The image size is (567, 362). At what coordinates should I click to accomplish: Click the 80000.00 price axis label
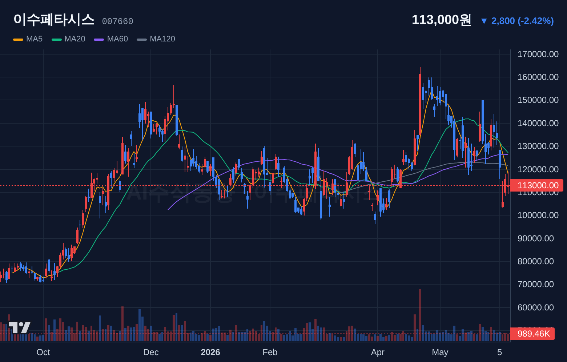pyautogui.click(x=536, y=261)
